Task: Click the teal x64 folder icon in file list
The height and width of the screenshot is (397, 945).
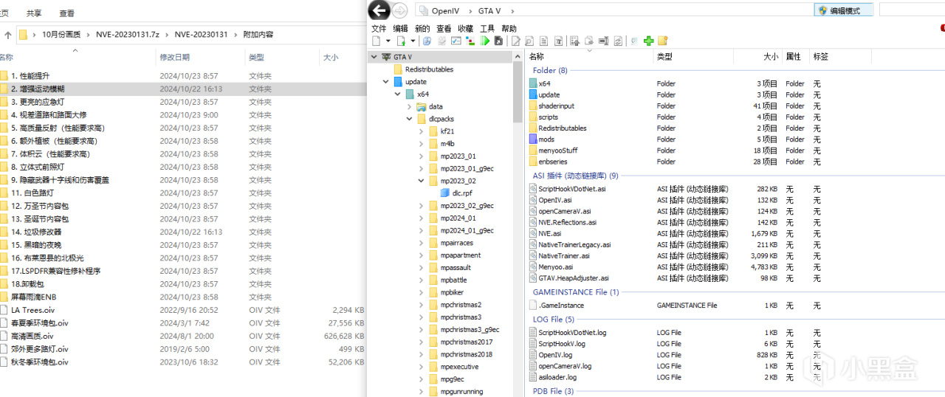Action: (533, 83)
